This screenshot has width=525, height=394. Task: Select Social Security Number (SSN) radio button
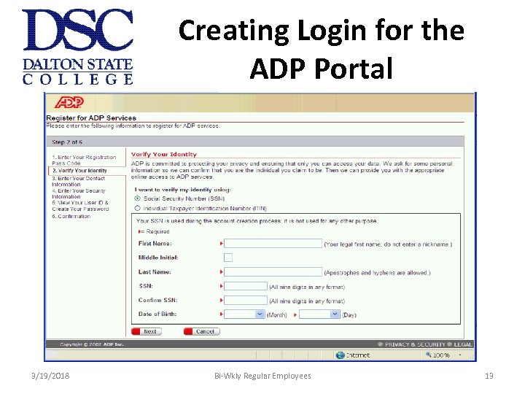point(137,198)
